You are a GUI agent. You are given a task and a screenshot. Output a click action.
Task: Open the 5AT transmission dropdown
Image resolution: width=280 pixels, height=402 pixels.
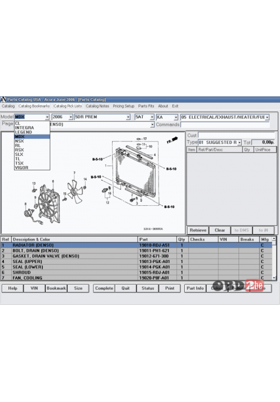pyautogui.click(x=152, y=117)
